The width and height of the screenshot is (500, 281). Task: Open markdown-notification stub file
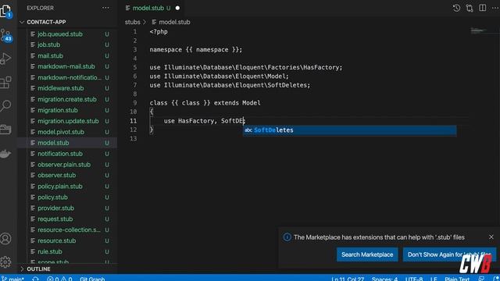[70, 77]
